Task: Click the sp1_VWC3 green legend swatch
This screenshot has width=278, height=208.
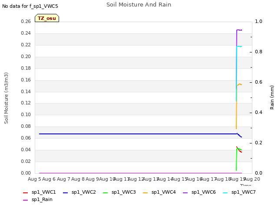Action: click(105, 193)
